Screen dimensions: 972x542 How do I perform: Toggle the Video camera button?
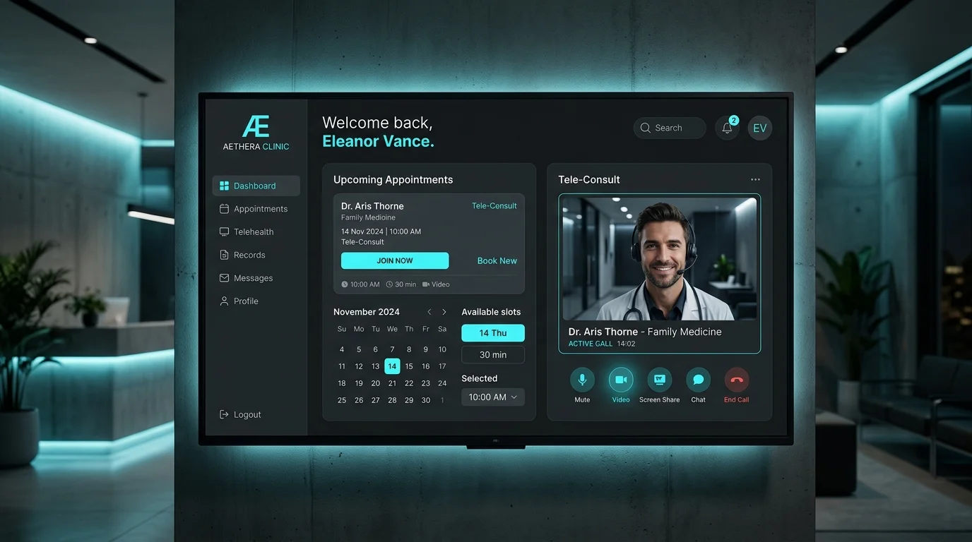(621, 380)
